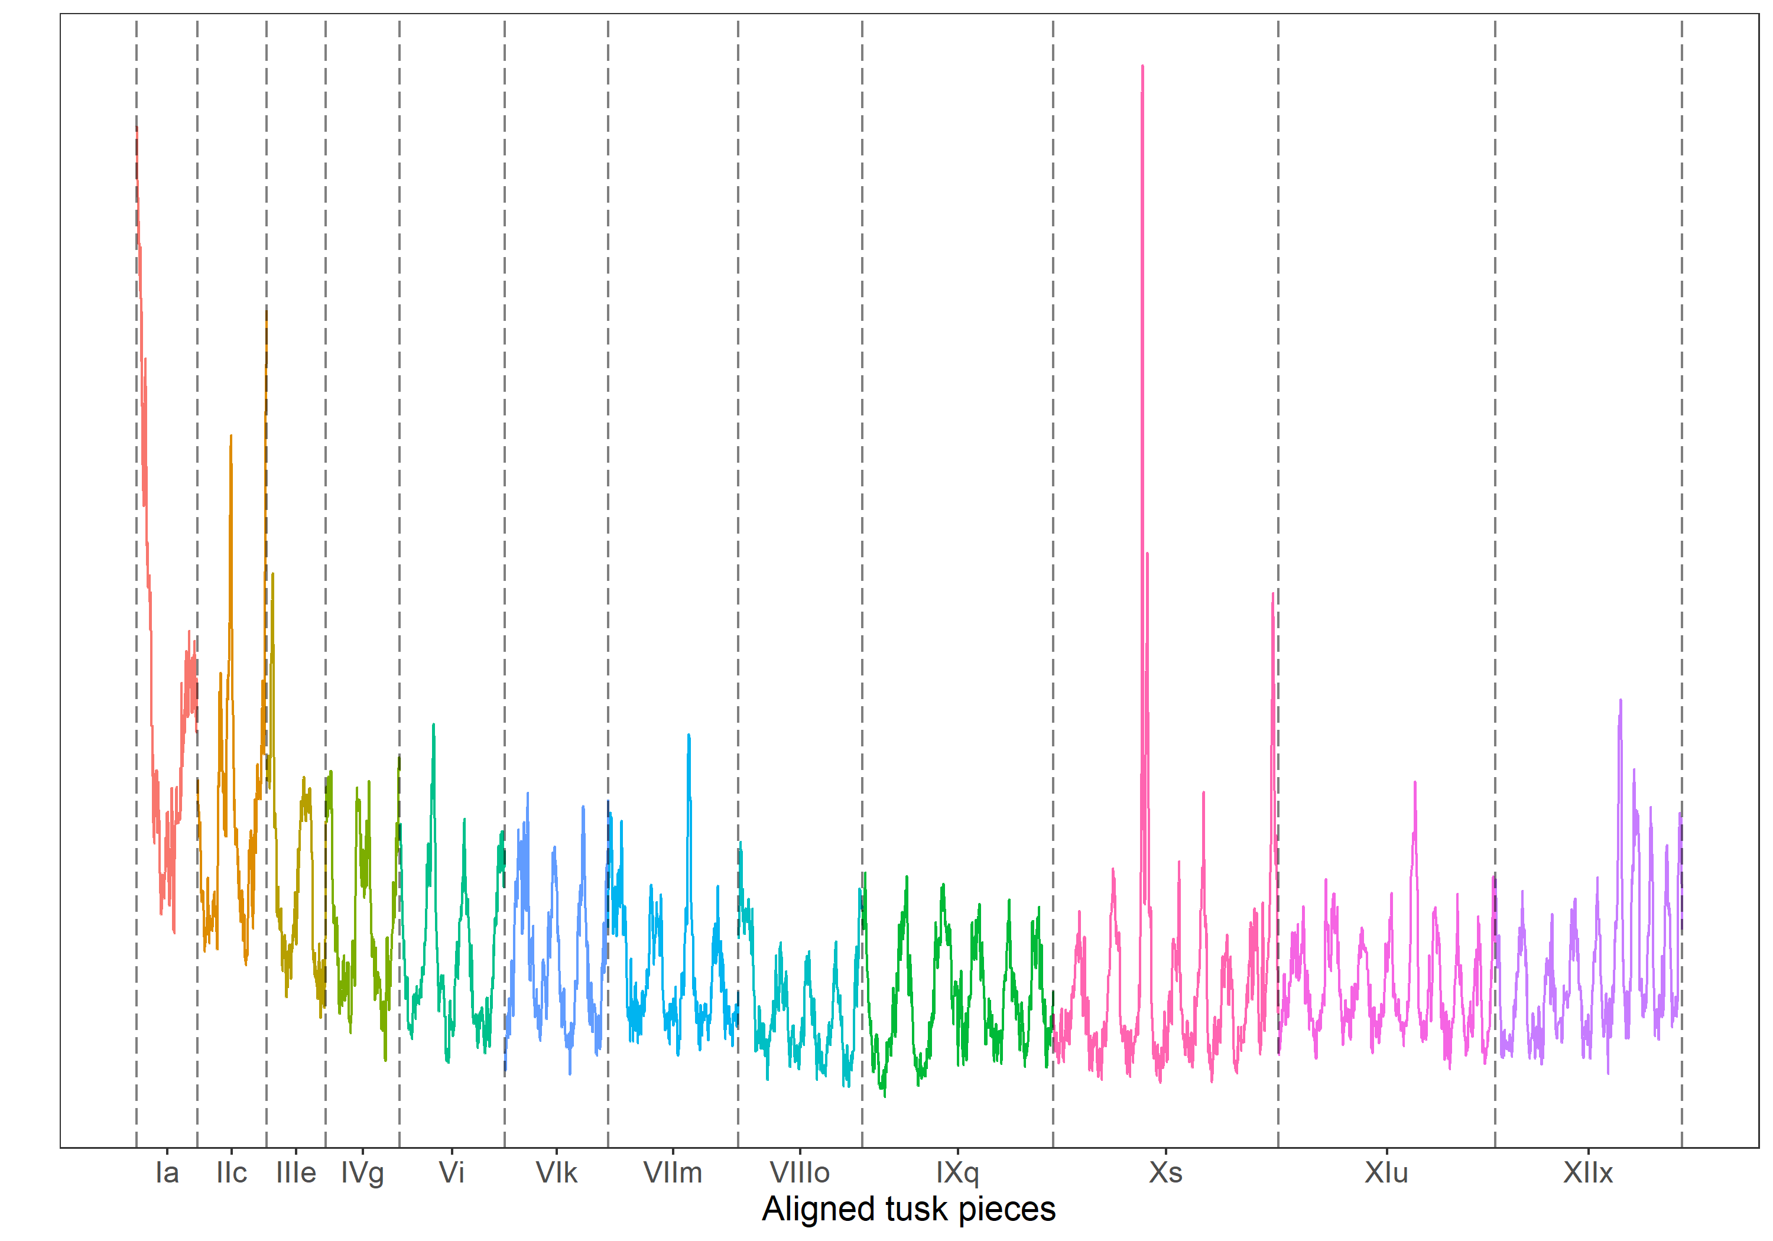This screenshot has height=1241, width=1773.
Task: Click the tallest pink peak in Xs
Action: pos(1142,70)
